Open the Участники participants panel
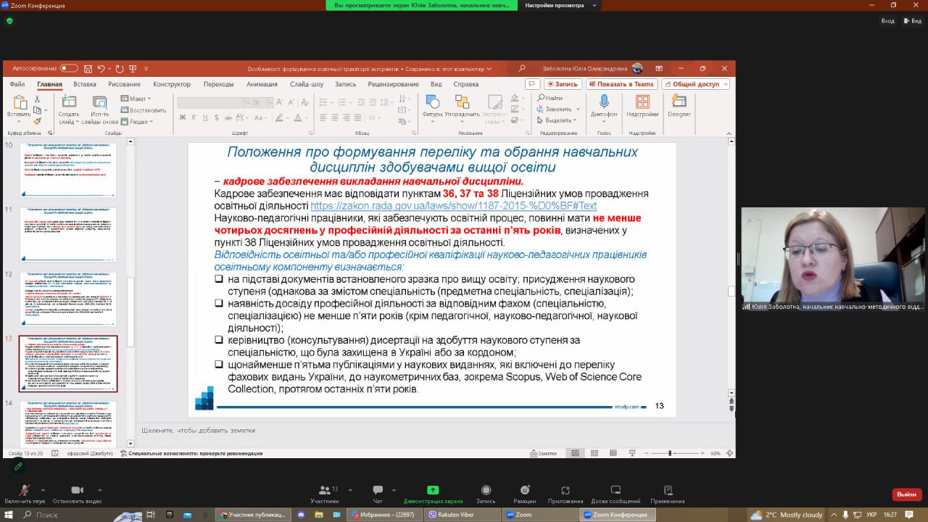The height and width of the screenshot is (522, 928). (324, 491)
